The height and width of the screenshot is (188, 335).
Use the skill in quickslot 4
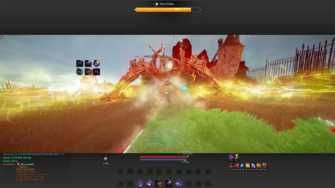(150, 184)
